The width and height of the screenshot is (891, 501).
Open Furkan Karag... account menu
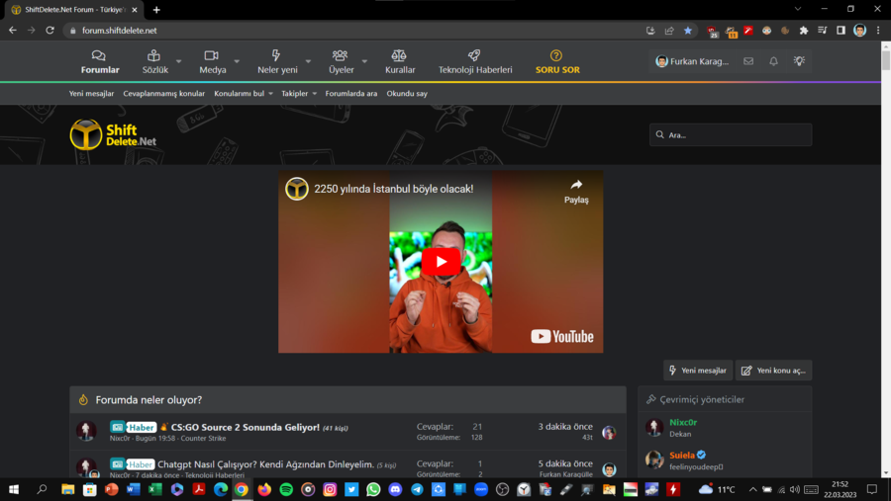tap(692, 61)
